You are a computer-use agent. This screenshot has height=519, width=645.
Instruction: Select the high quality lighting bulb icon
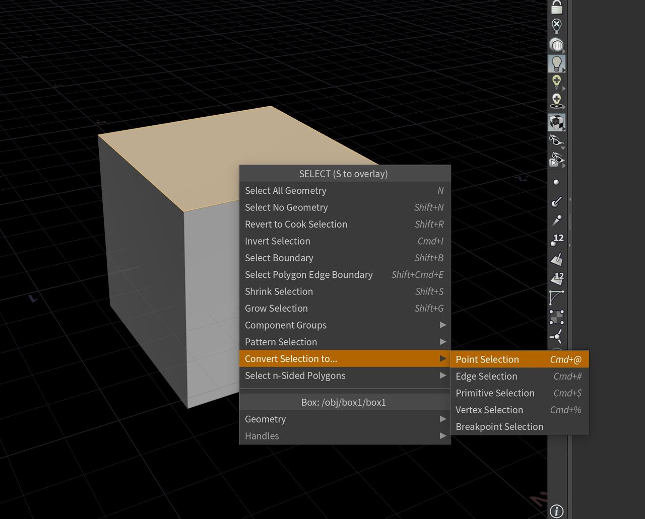556,83
